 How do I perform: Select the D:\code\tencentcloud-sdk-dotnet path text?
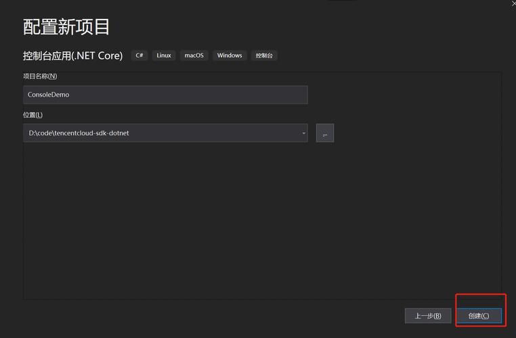(79, 133)
